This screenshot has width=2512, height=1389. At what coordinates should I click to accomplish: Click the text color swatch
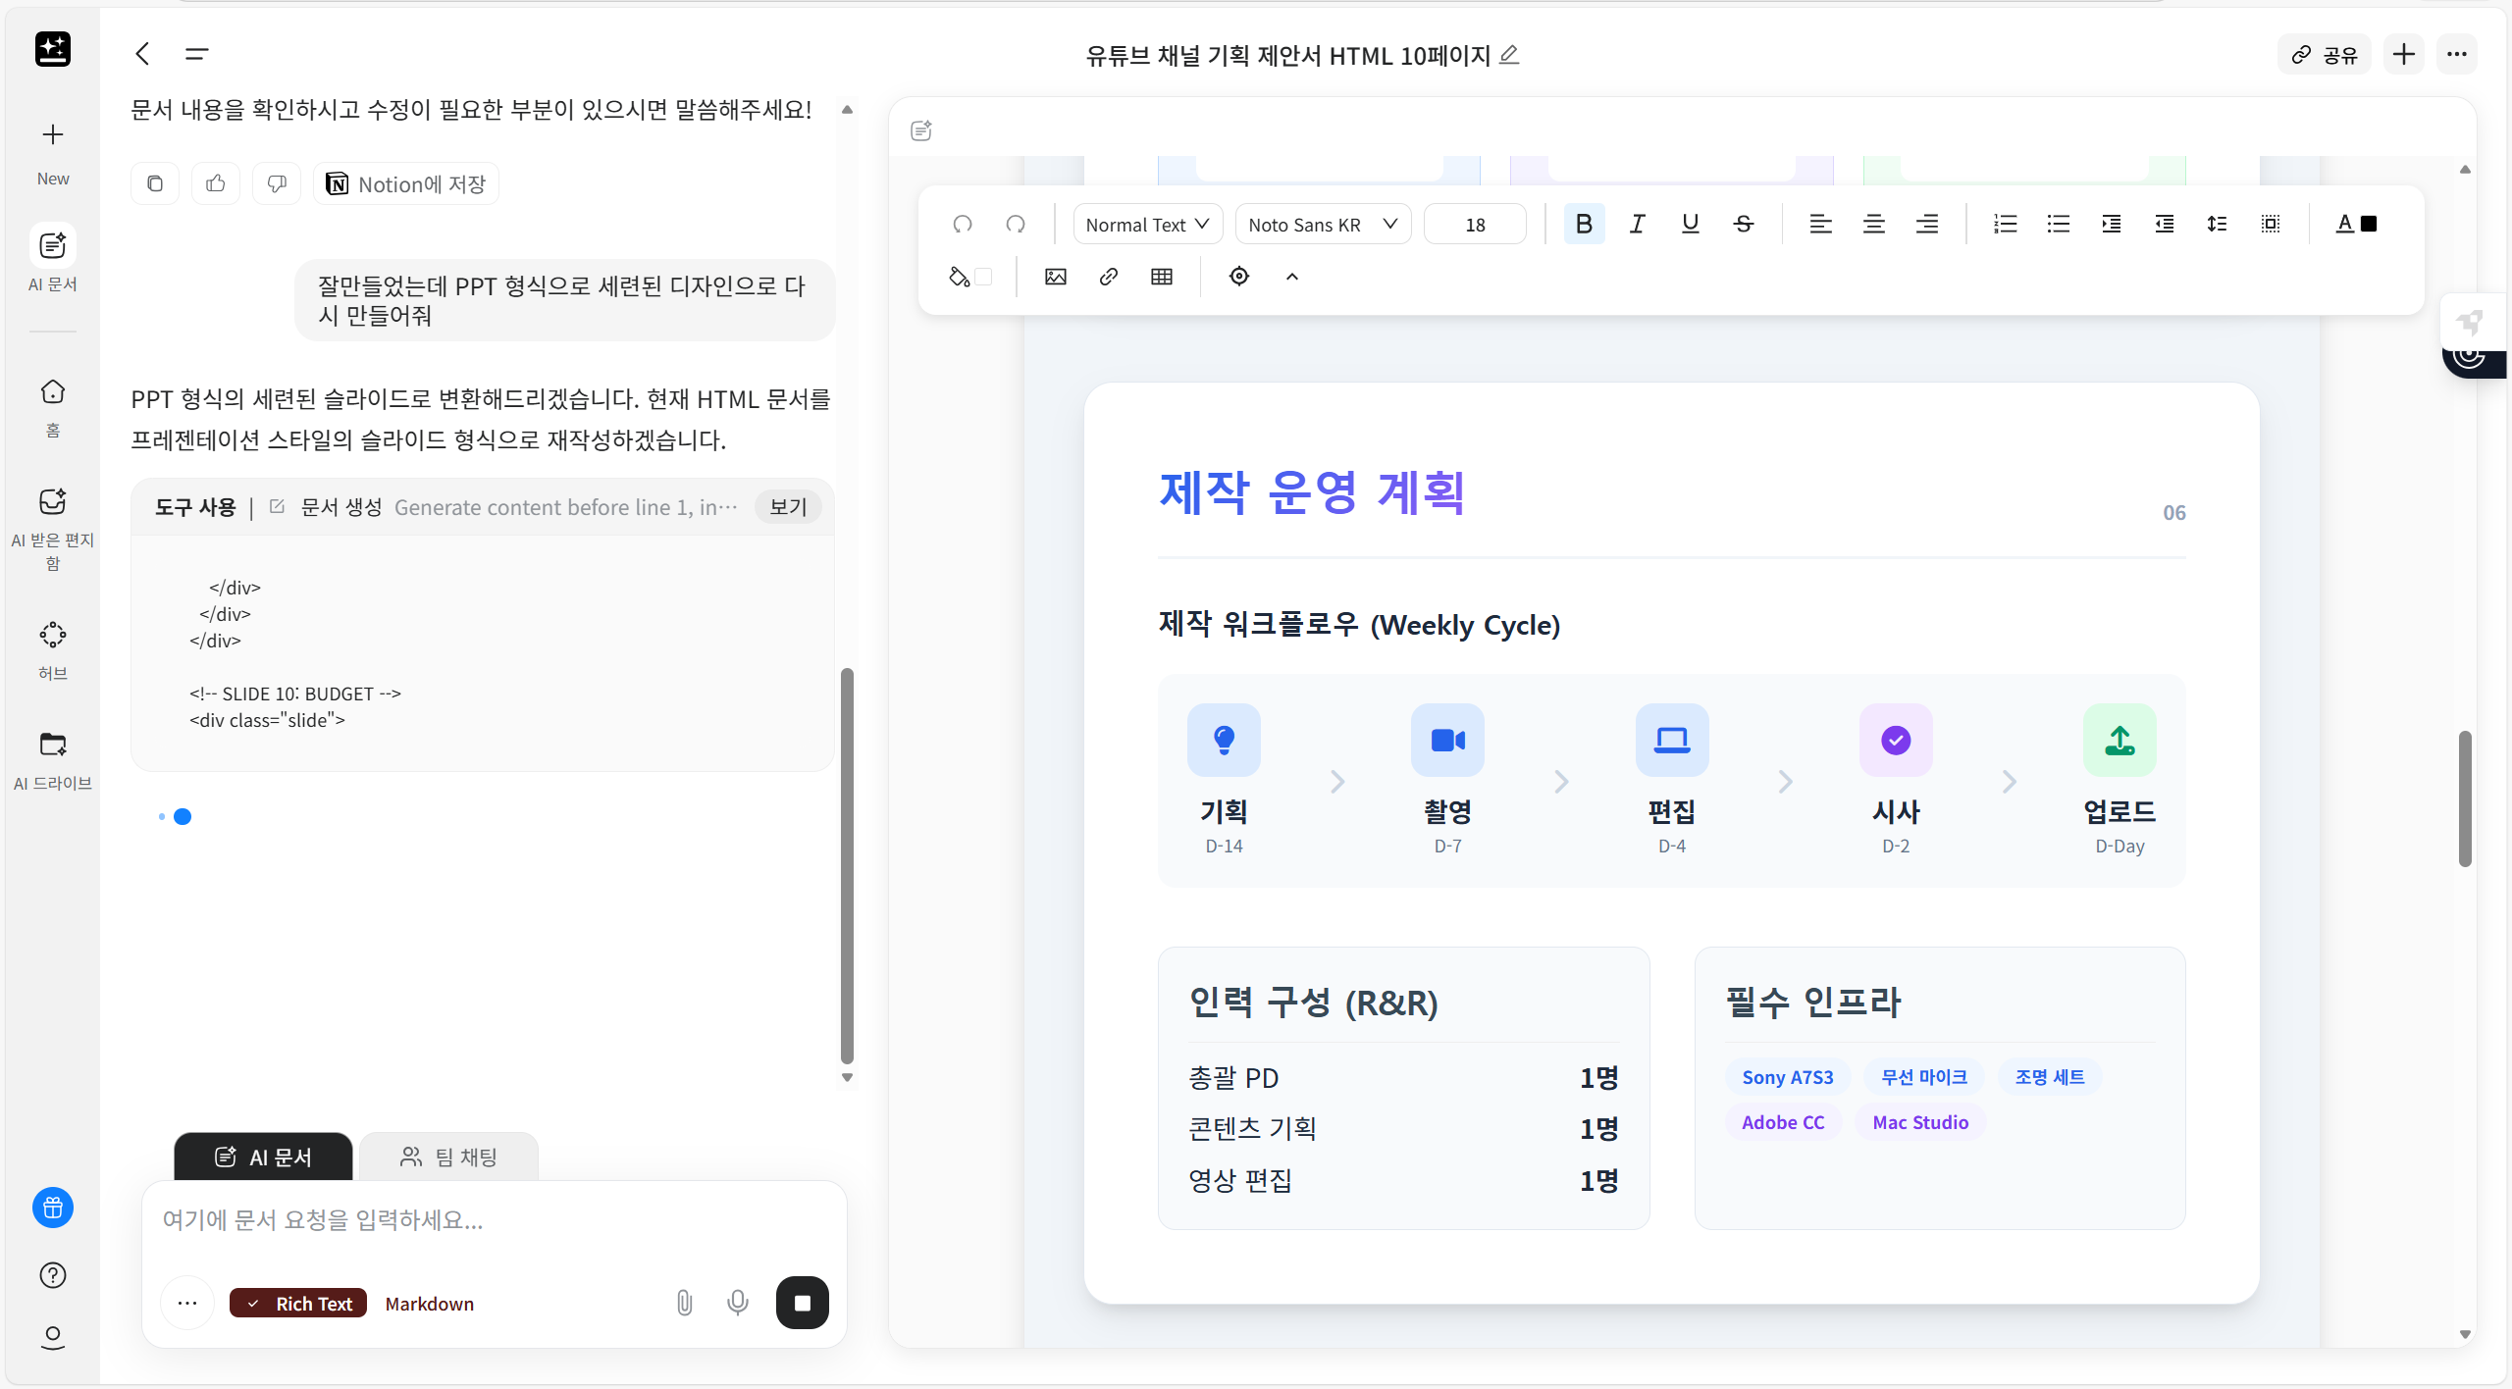coord(2368,225)
